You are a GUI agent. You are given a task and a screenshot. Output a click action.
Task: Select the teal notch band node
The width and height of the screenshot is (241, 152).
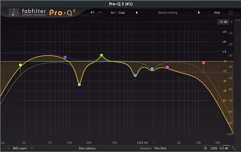pos(79,84)
